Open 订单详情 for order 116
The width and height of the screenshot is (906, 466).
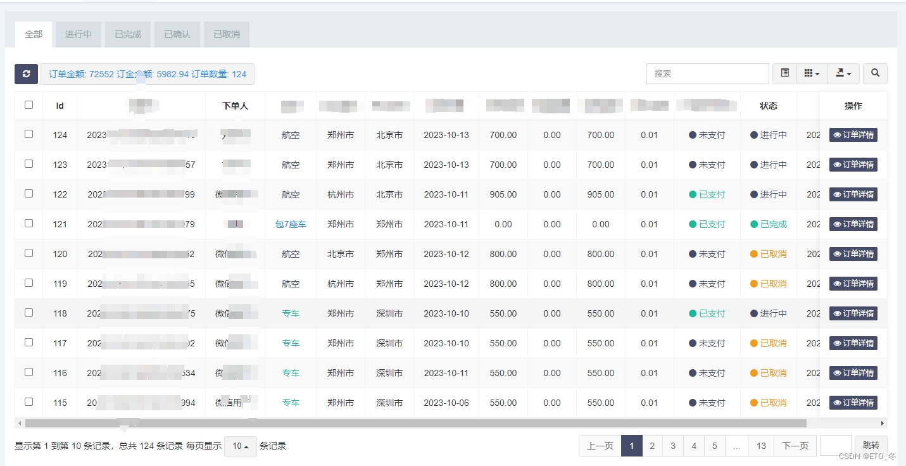(x=853, y=373)
